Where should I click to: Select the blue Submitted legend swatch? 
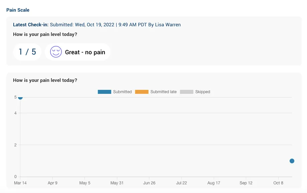[105, 92]
